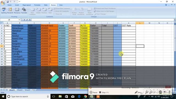Image resolution: width=176 pixels, height=99 pixels.
Task: Expand the formula bar
Action: [175, 20]
